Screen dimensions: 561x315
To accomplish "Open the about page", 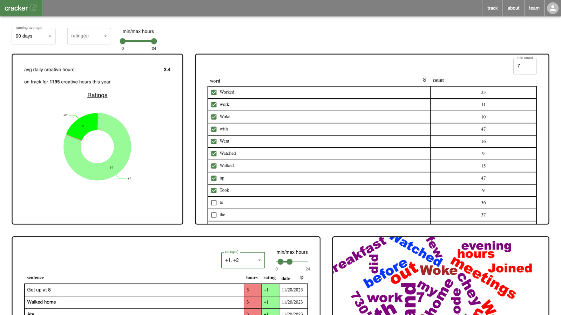I will point(513,8).
